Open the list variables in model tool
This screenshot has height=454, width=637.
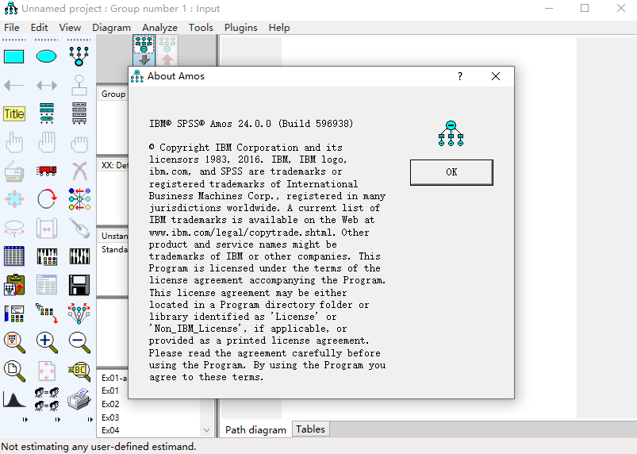coord(46,113)
